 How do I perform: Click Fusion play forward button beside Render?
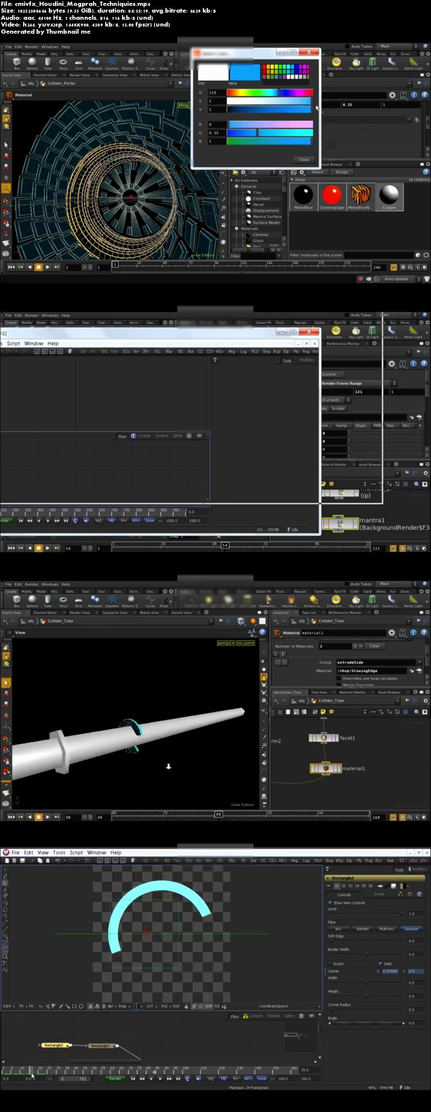160,1078
